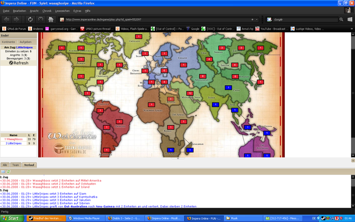The height and width of the screenshot is (222, 355).
Task: Open Anna's hp bookmark
Action: click(x=245, y=29)
